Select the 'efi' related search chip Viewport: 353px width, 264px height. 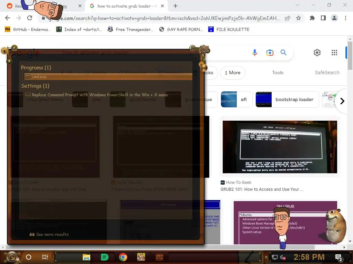(236, 99)
